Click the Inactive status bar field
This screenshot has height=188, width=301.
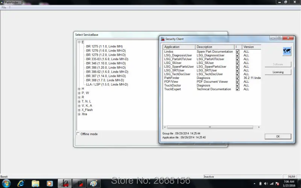tap(243, 176)
